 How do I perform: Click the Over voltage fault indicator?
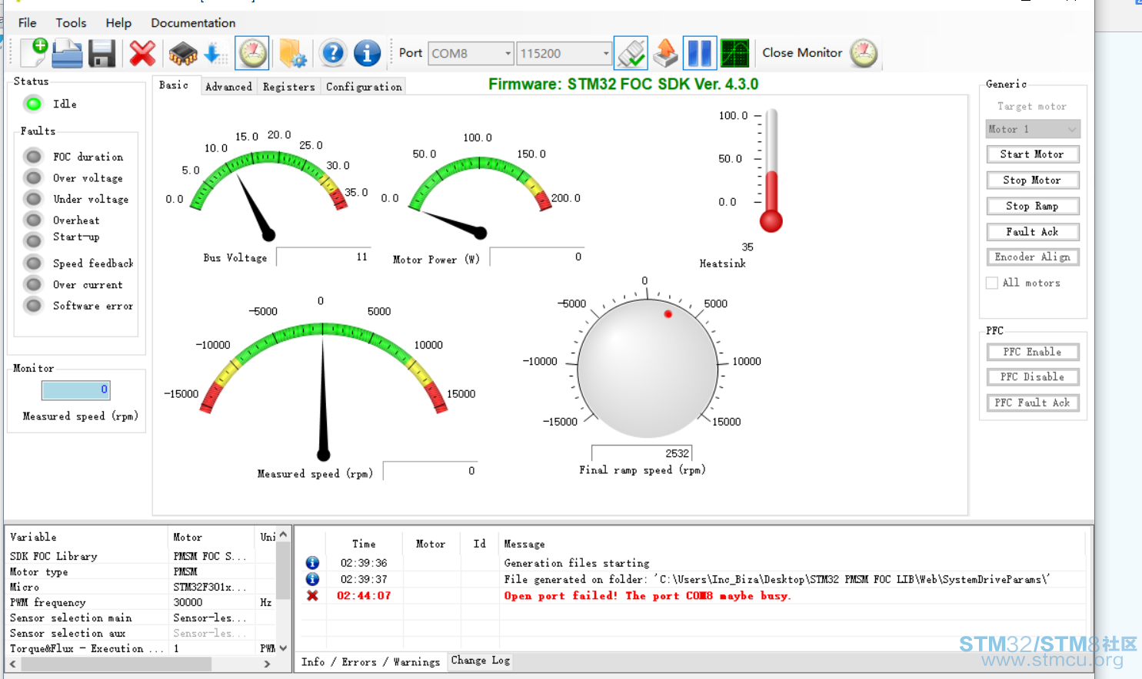coord(33,178)
